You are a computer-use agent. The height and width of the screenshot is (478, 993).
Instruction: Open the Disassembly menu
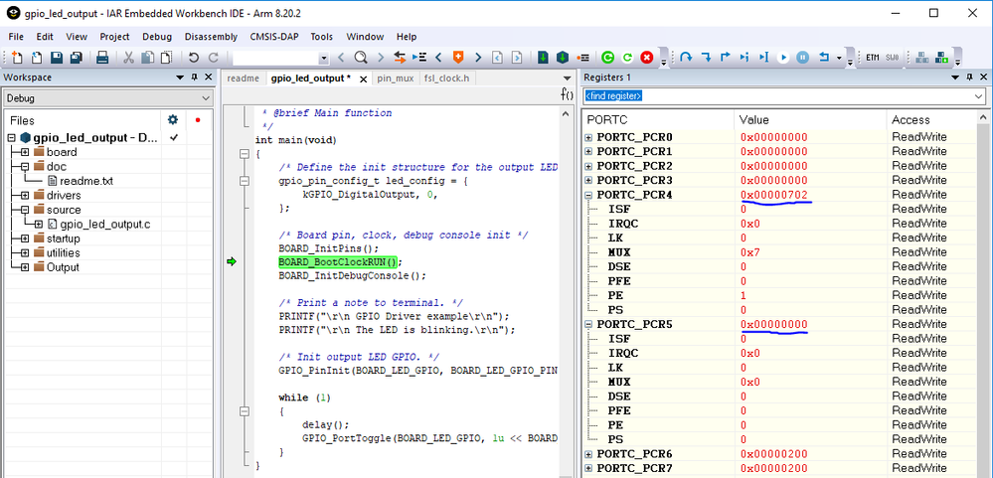click(x=211, y=37)
